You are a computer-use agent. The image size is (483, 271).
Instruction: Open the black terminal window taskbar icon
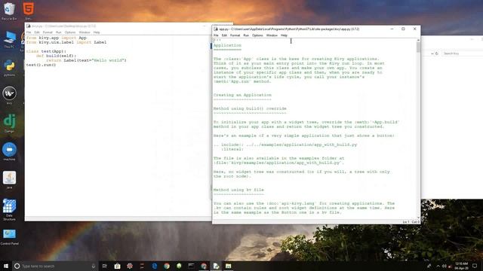tap(191, 266)
